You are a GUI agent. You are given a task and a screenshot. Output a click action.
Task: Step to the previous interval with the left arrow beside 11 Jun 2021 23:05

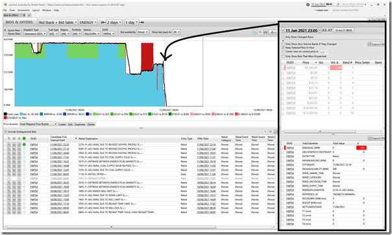point(283,31)
